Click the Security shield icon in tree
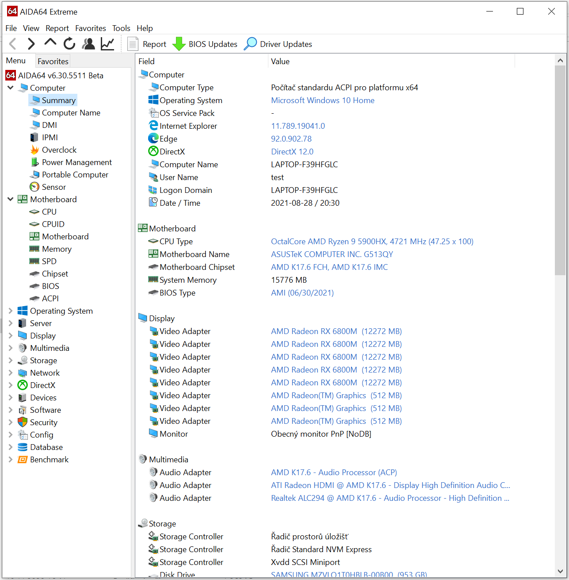This screenshot has width=569, height=580. coord(23,423)
